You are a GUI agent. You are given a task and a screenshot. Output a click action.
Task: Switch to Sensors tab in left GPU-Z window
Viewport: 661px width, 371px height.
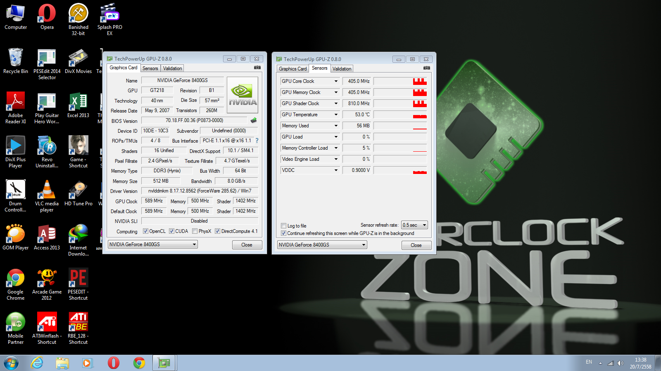click(150, 68)
